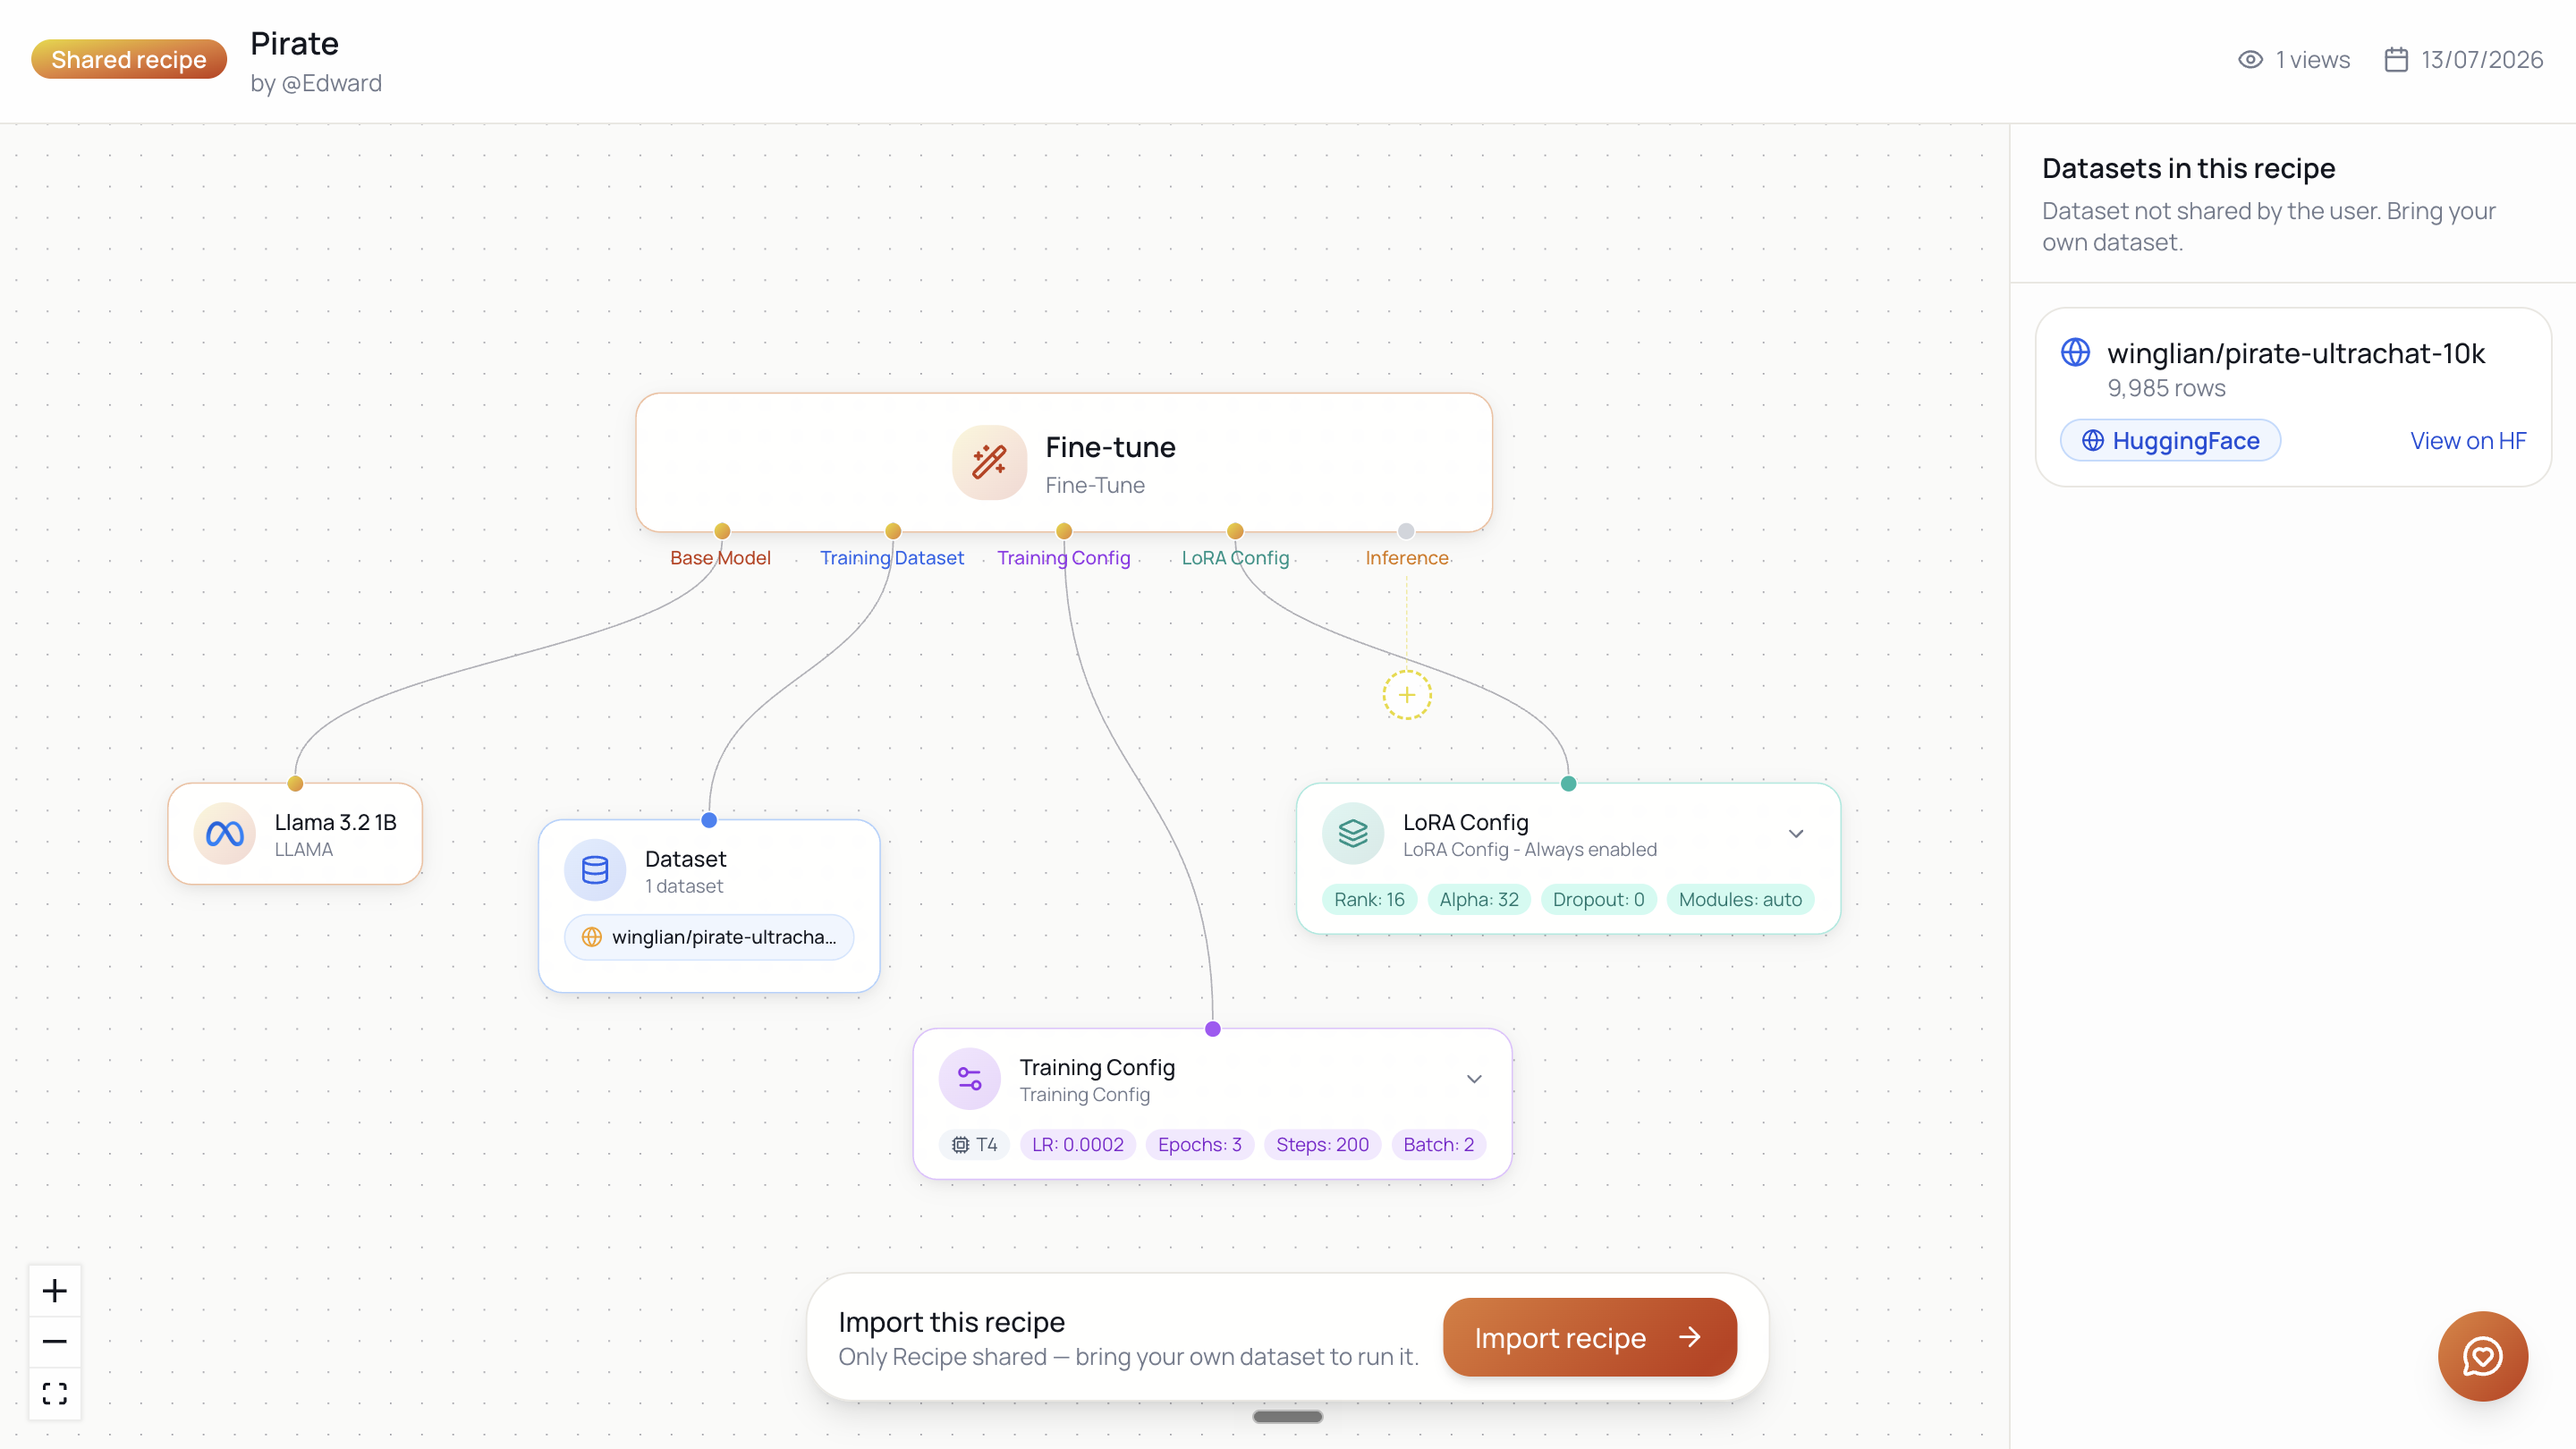Click the blue handle atop Dataset node
The image size is (2576, 1449).
[x=709, y=820]
